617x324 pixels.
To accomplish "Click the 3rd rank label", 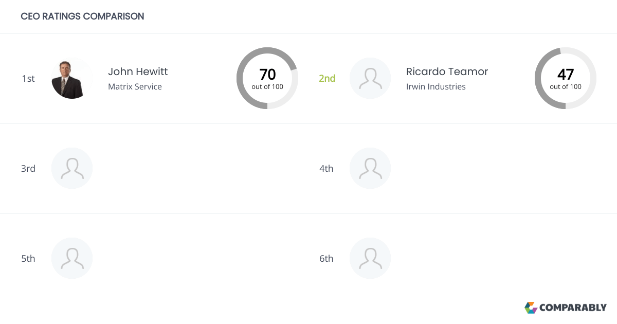I will pos(28,169).
